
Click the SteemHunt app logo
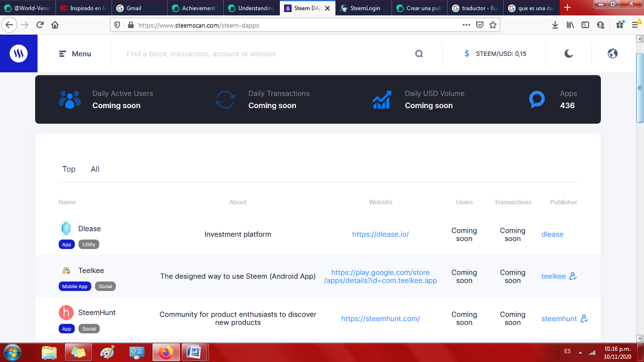click(66, 313)
